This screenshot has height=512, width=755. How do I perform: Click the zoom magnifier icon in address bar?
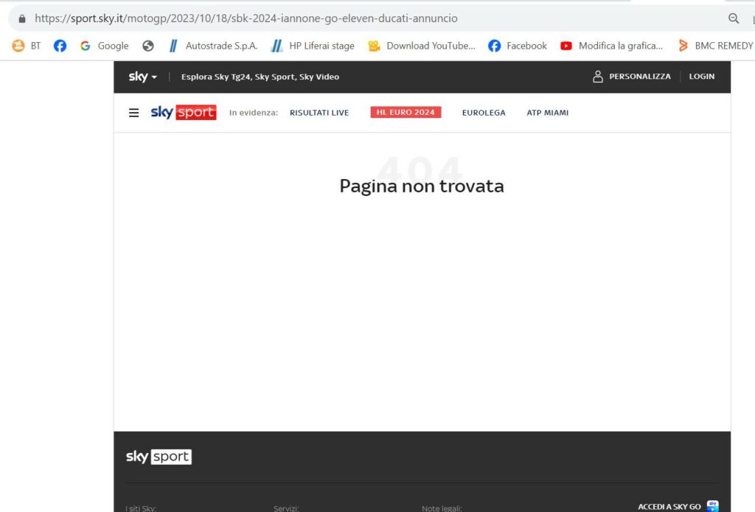point(733,18)
